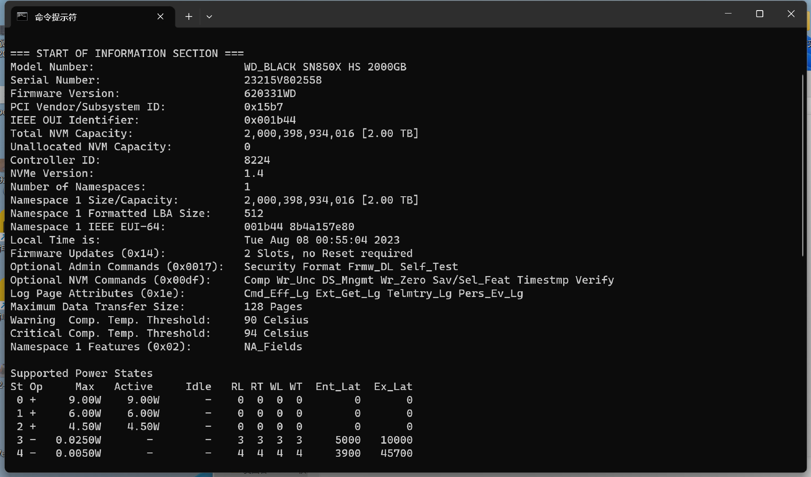Minimize the terminal window
The image size is (811, 477).
click(x=728, y=14)
